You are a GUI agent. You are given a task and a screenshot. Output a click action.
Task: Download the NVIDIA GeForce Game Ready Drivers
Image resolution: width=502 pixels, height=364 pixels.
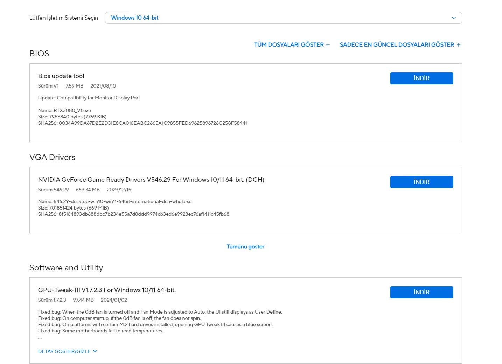pos(421,182)
